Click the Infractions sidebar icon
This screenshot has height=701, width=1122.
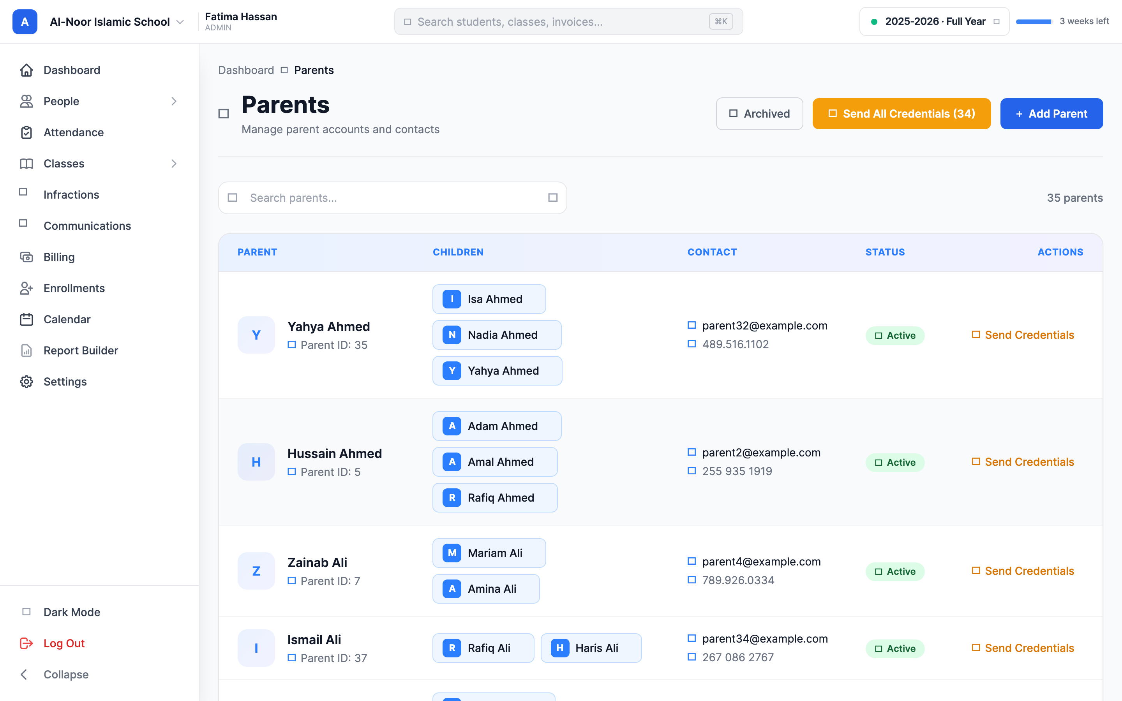(23, 192)
